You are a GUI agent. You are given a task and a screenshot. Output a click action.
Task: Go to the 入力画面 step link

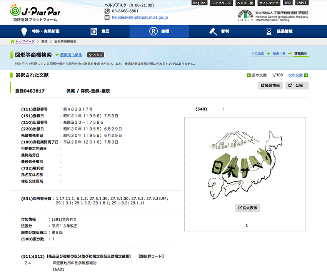coord(258,54)
